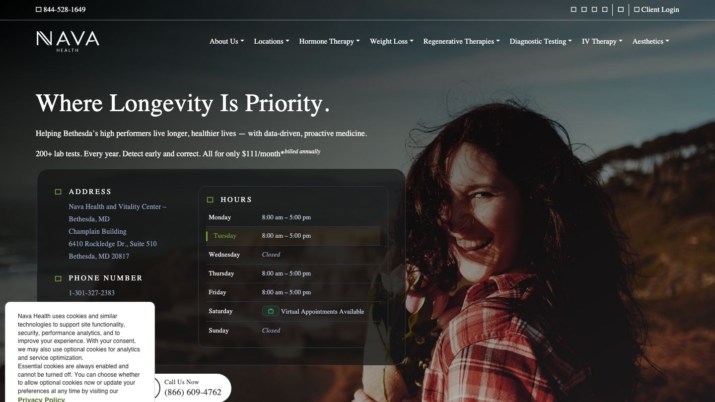This screenshot has height=402, width=715.
Task: Click the Virtual Appointments badge icon on Saturday
Action: (271, 311)
